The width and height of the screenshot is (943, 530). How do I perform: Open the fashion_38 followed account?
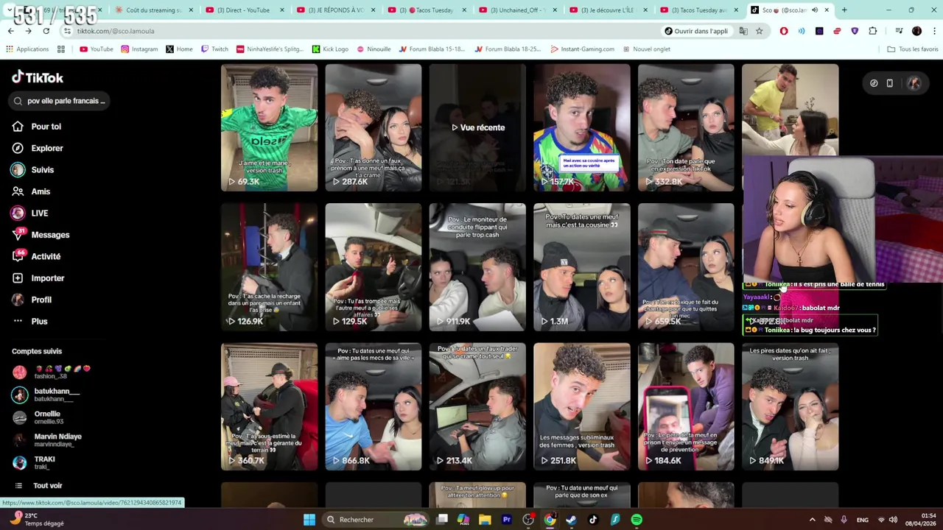click(51, 372)
